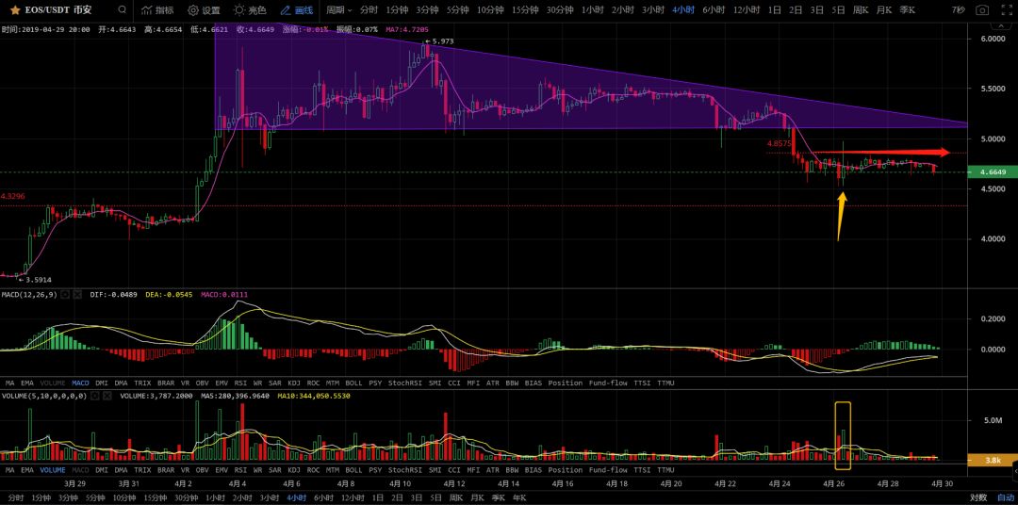1018x505 pixels.
Task: Click the 5.973 high price marker
Action: (439, 41)
